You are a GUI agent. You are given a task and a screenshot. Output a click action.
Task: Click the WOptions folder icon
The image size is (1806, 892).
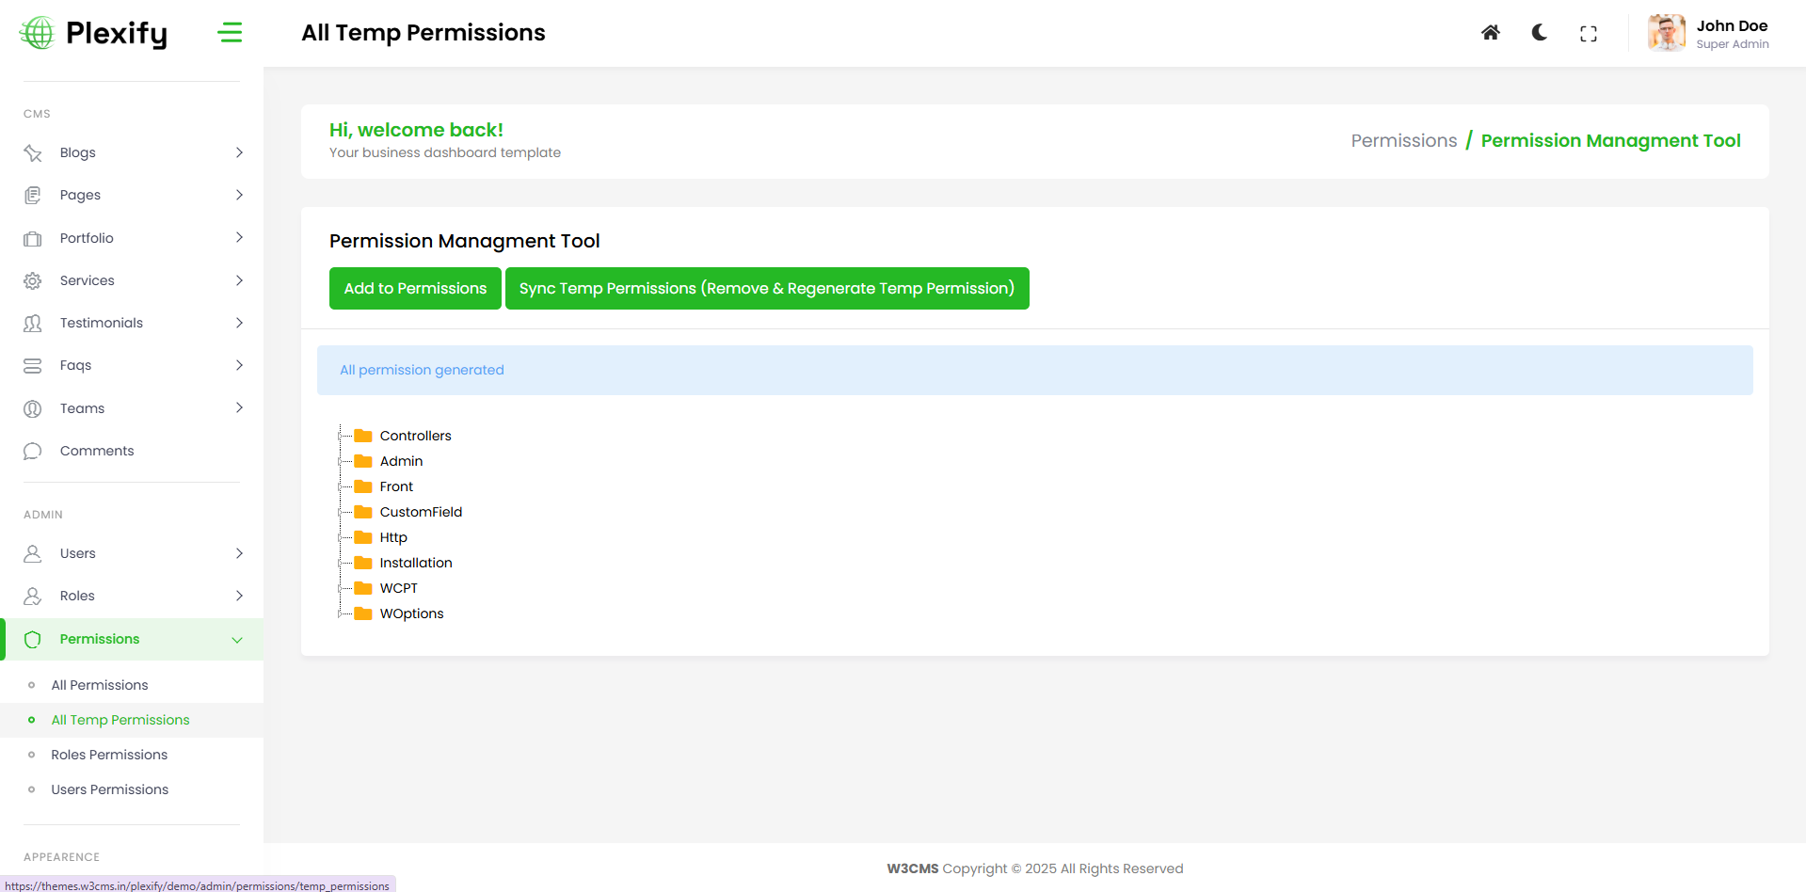(x=363, y=613)
